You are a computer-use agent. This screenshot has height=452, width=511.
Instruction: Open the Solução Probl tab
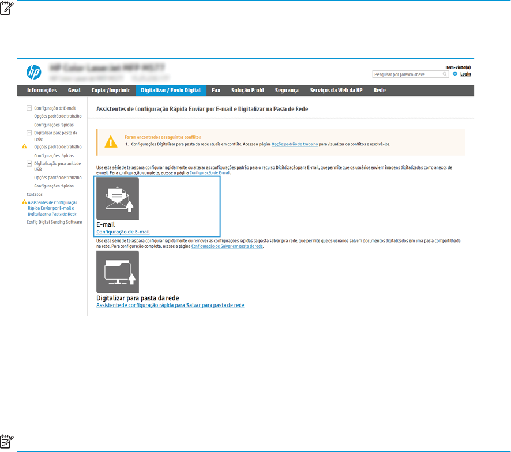click(247, 91)
